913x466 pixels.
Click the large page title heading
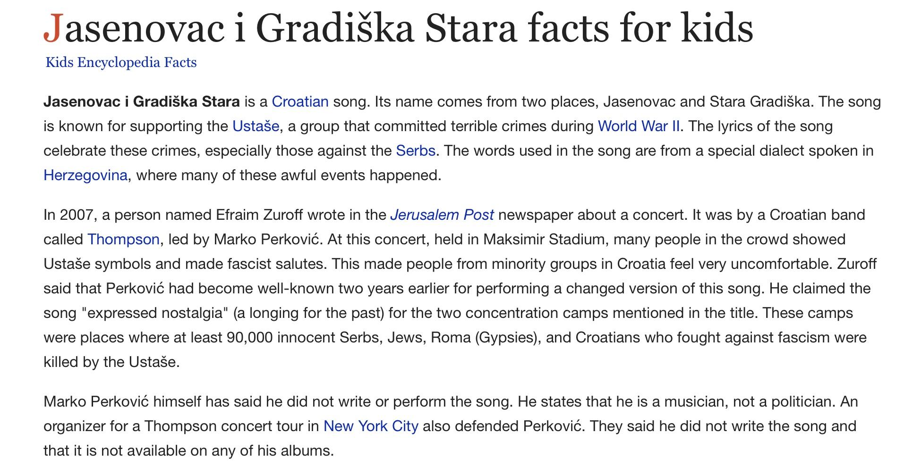point(398,28)
